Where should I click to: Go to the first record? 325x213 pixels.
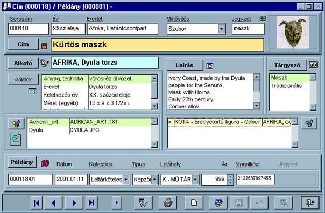tap(37, 203)
